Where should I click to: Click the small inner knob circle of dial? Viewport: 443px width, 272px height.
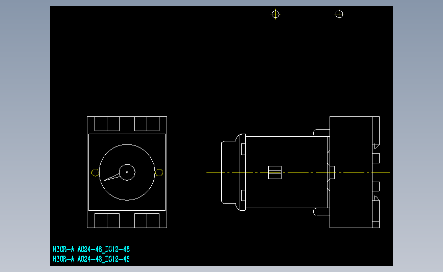(x=127, y=172)
